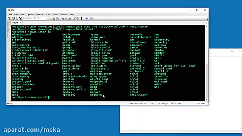This screenshot has width=242, height=136.
Task: Click the 'locale.nopurge.ucf-old' entry
Action: [109, 60]
